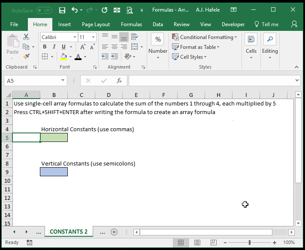Switch to Page Break Preview
Viewport: 305px width, 250px height.
[213, 242]
